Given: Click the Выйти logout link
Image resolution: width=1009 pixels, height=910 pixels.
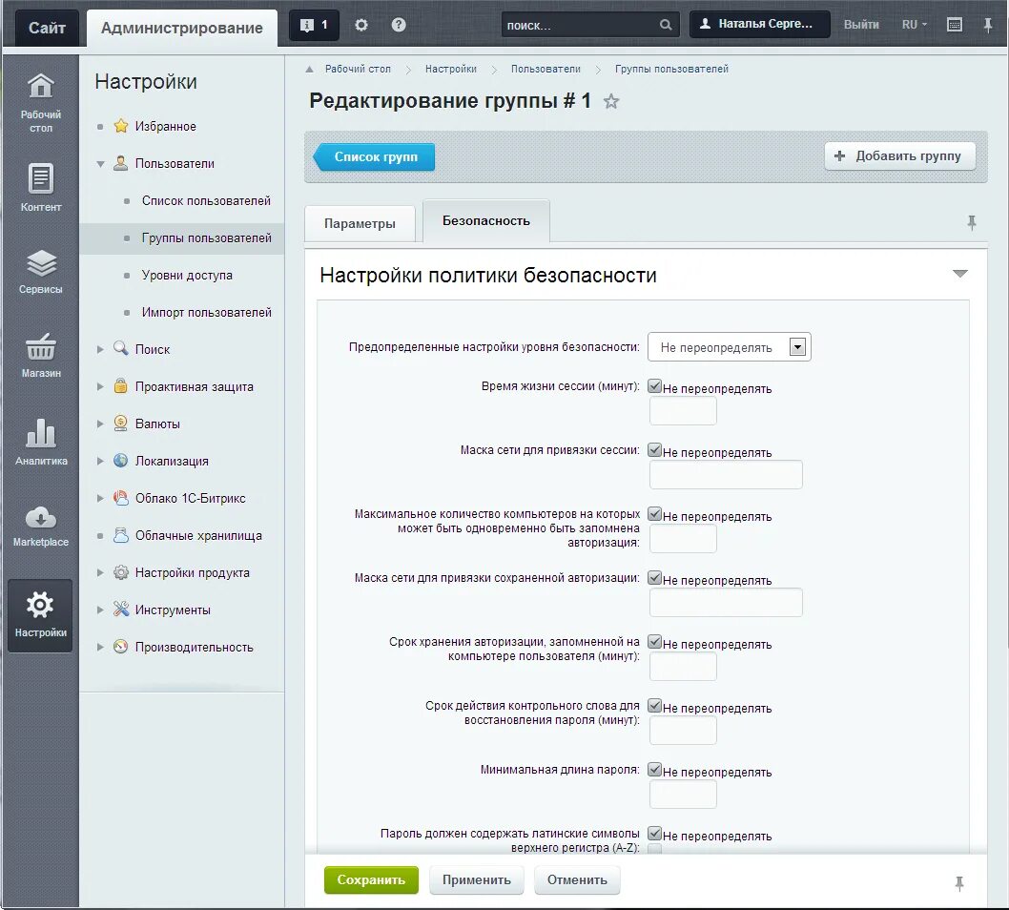Looking at the screenshot, I should click(x=861, y=25).
